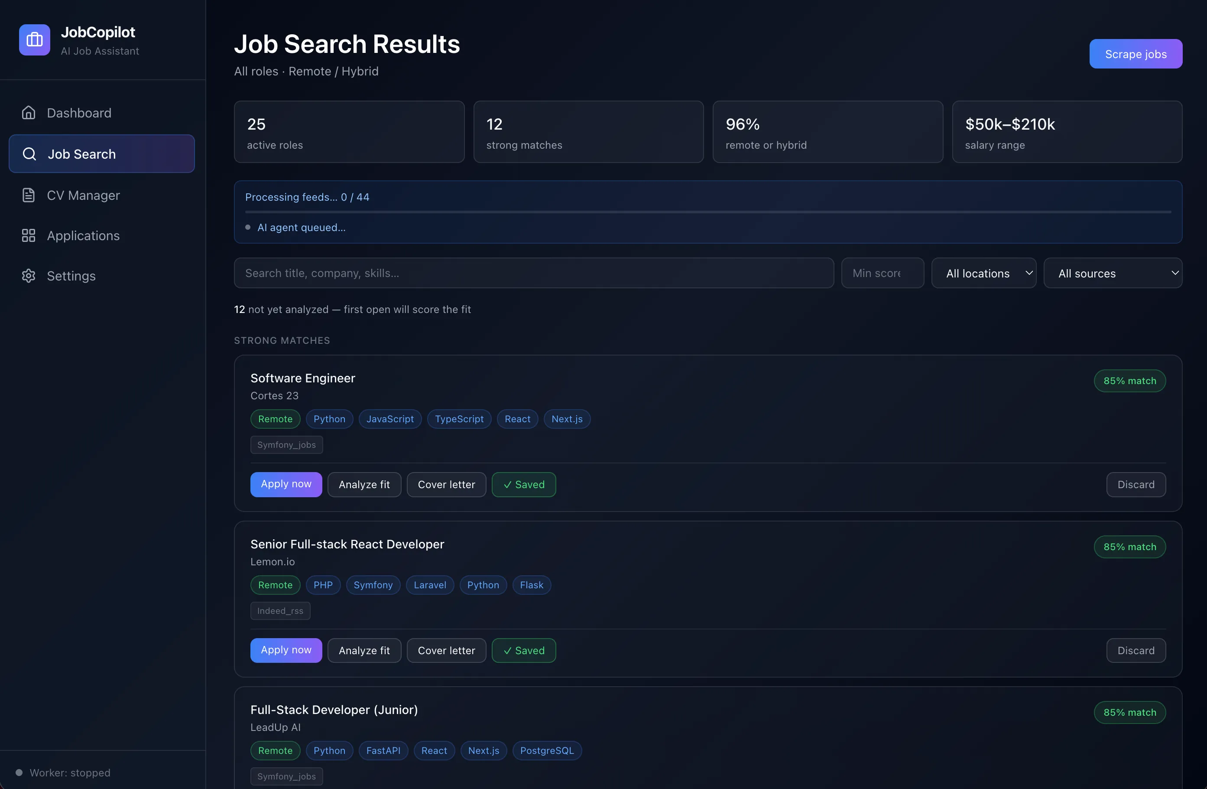Click the Settings gear icon
The image size is (1207, 789).
coord(29,276)
